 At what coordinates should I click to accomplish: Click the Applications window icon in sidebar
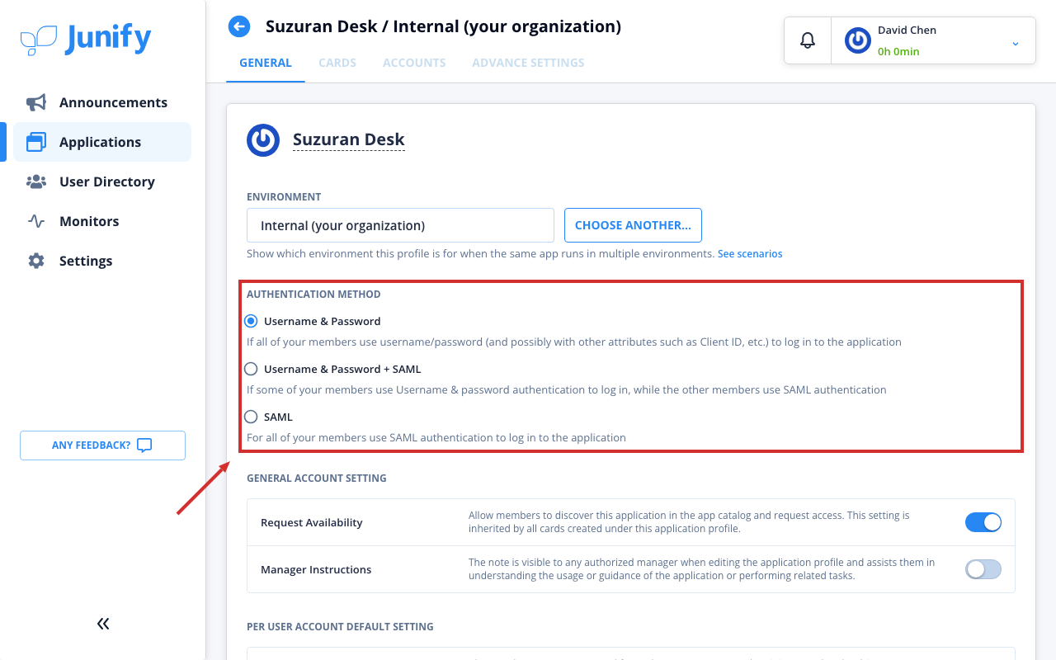tap(36, 142)
